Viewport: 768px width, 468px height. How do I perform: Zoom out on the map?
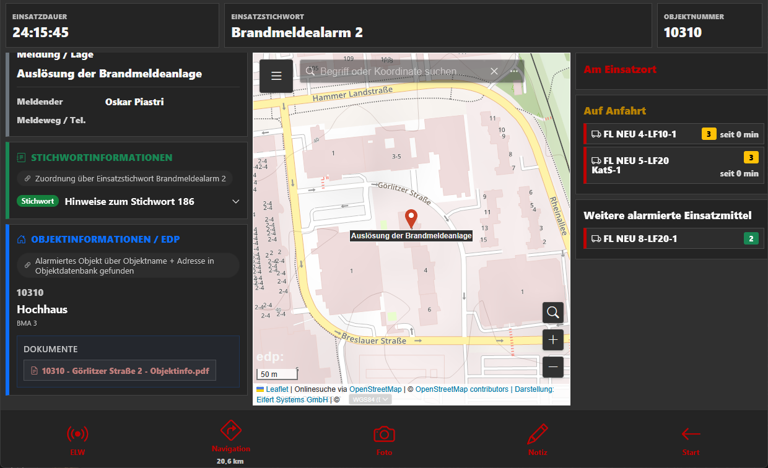tap(553, 367)
